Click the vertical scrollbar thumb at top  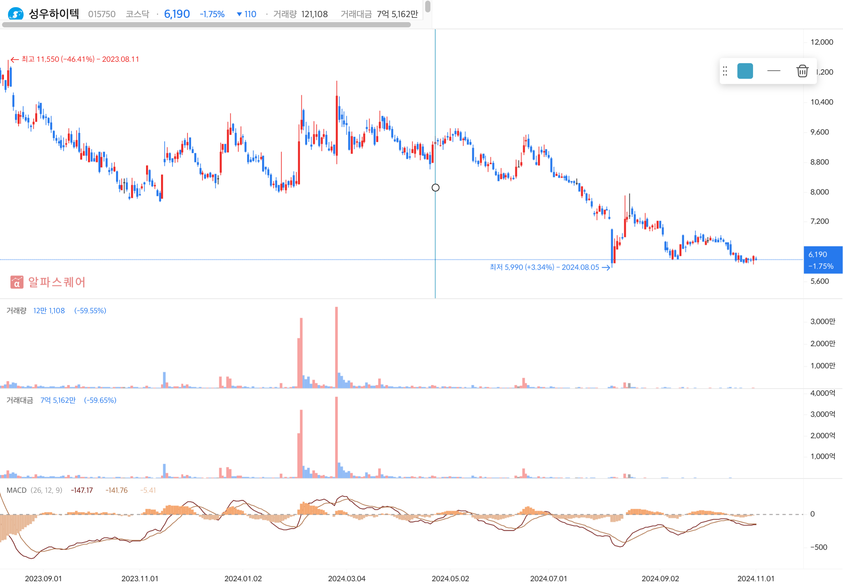point(428,6)
